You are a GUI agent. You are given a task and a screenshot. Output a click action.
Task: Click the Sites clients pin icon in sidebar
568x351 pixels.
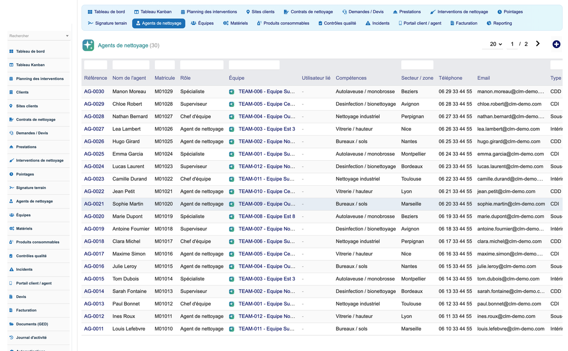tap(11, 106)
